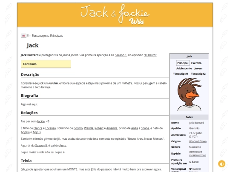230x172 pixels.
Task: Switch to the Jovem tab
Action: tap(198, 68)
